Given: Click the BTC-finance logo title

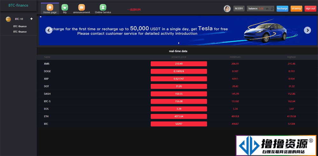Looking at the screenshot, I should pos(18,5).
